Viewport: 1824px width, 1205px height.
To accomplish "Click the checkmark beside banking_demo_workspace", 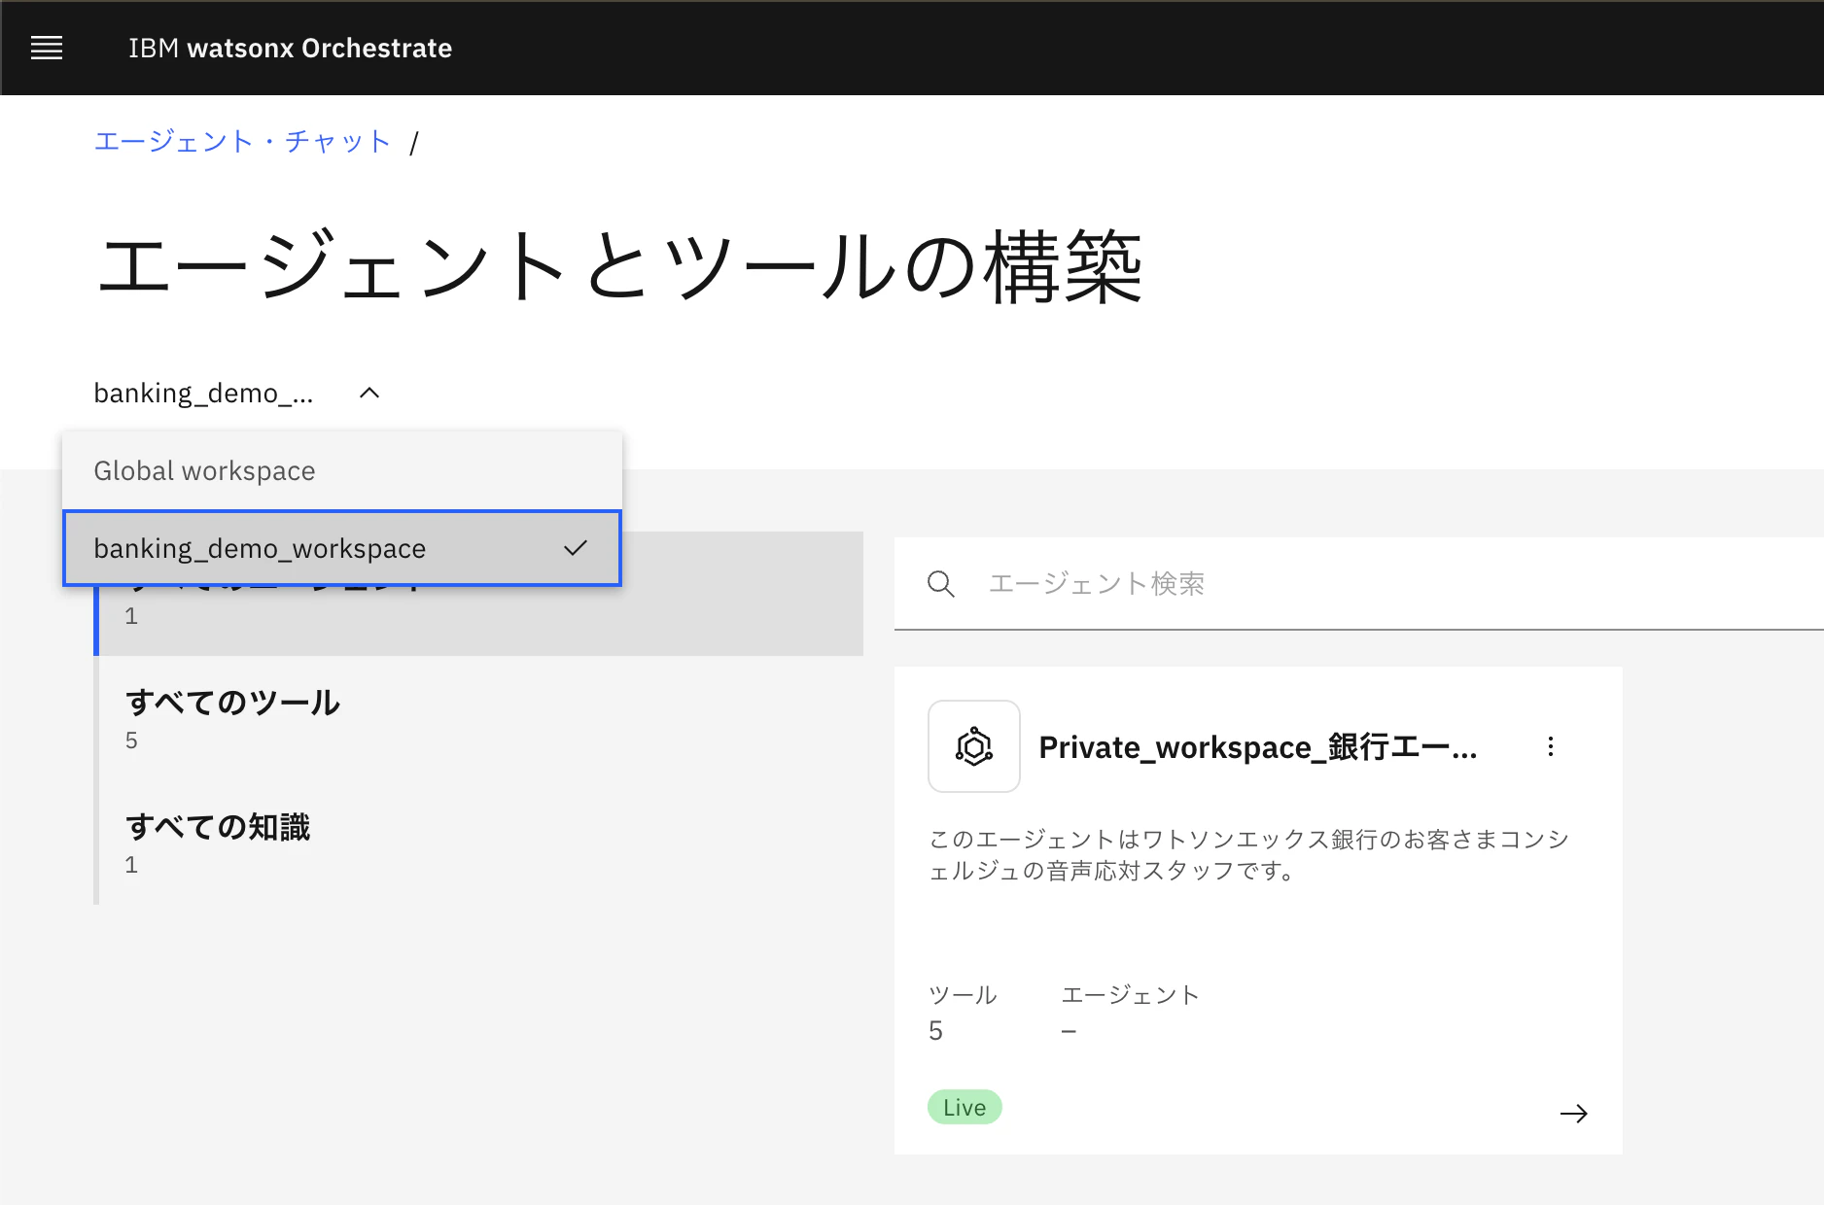I will (575, 548).
